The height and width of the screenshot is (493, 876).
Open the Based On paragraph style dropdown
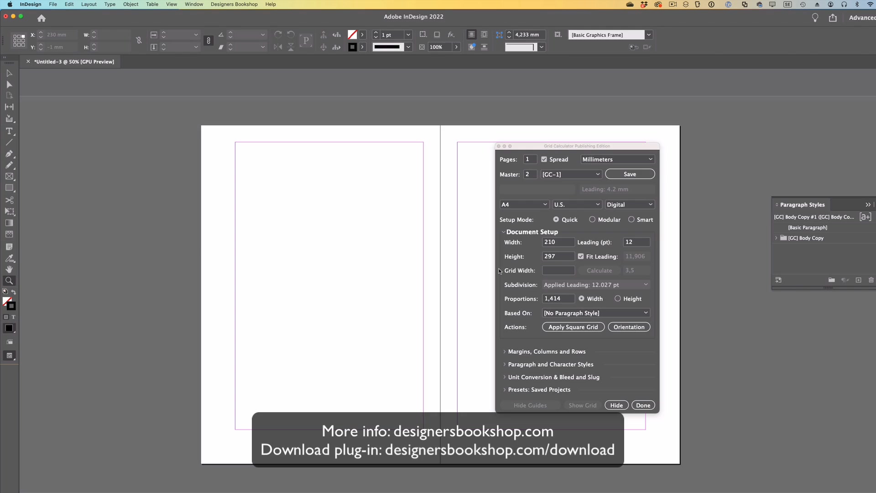tap(596, 313)
